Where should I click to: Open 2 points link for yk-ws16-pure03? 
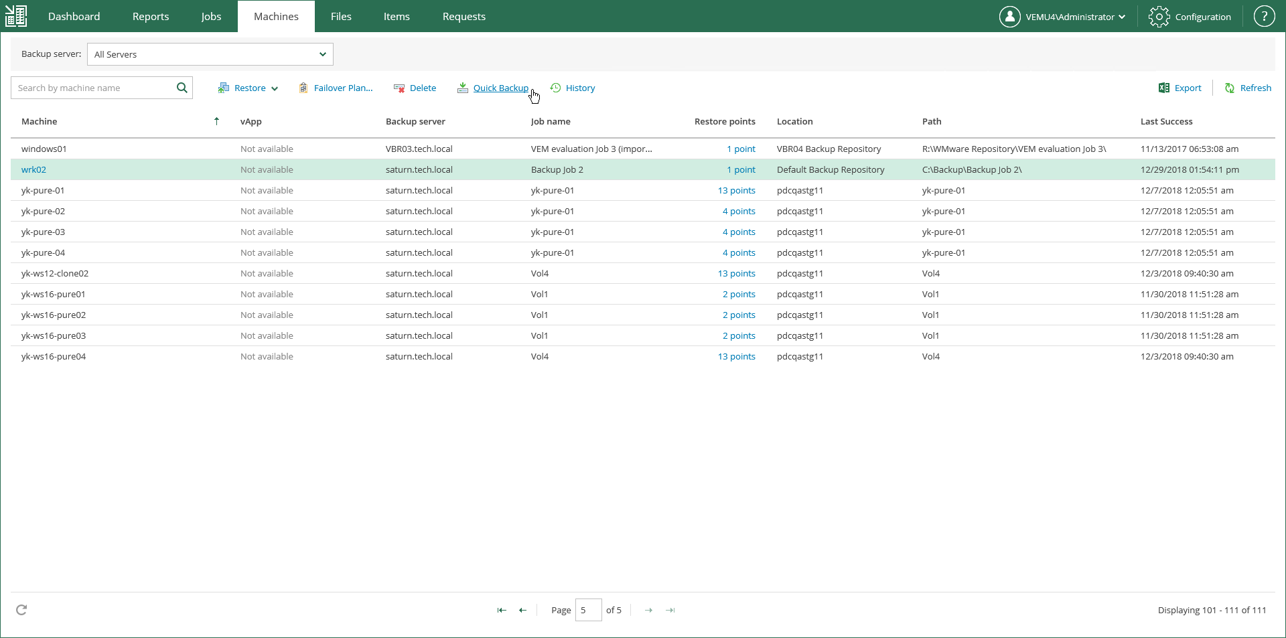(739, 335)
